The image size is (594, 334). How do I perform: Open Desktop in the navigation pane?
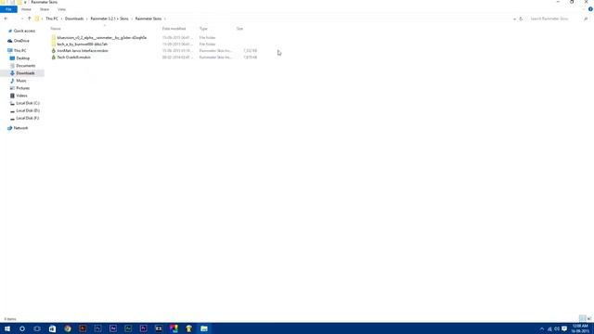[x=22, y=58]
